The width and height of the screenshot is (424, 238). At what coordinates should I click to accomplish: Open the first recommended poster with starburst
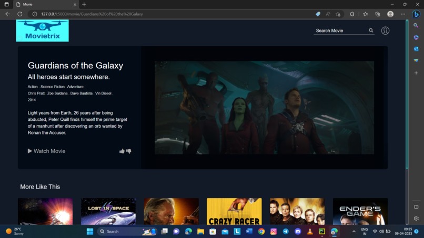point(45,211)
